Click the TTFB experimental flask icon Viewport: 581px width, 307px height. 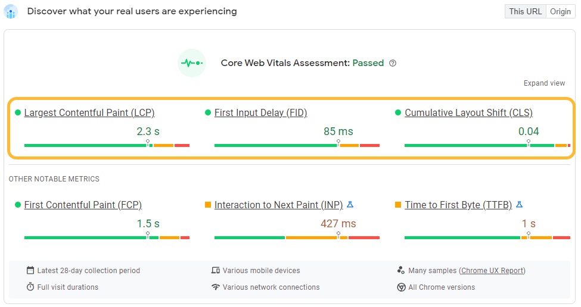[x=519, y=205]
